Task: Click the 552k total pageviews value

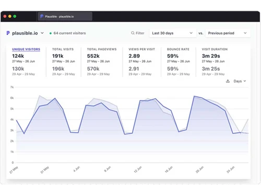Action: tap(93, 56)
